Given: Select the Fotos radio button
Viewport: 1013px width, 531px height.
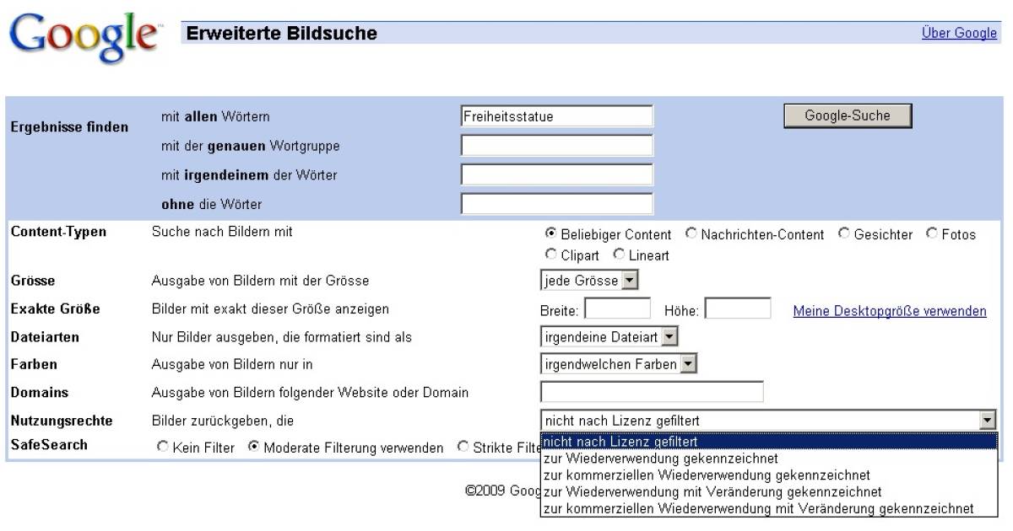Looking at the screenshot, I should pos(932,233).
